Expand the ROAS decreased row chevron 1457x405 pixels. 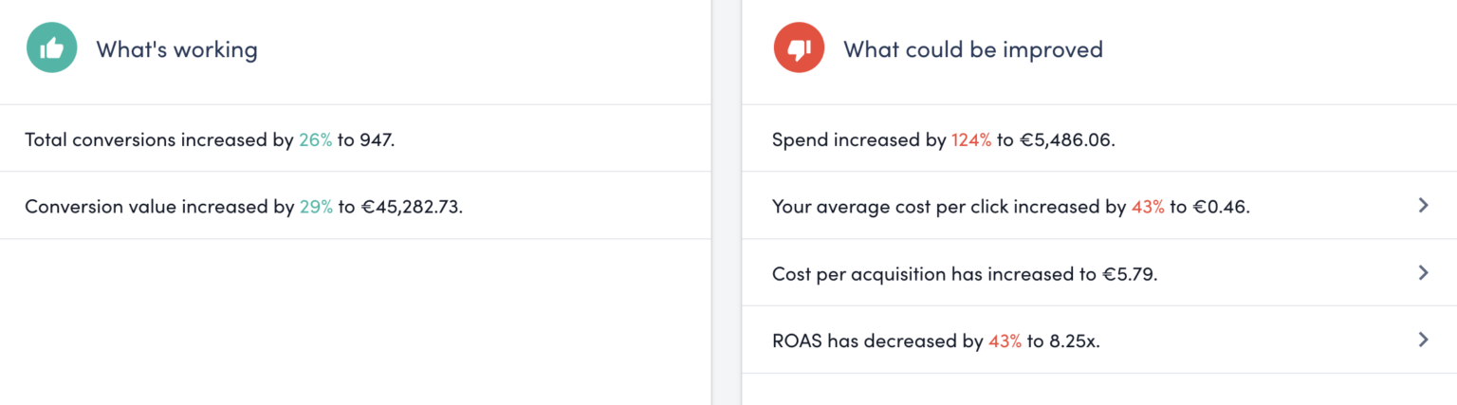(1422, 340)
